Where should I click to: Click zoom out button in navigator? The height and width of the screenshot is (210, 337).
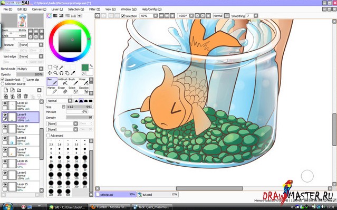pyautogui.click(x=30, y=31)
